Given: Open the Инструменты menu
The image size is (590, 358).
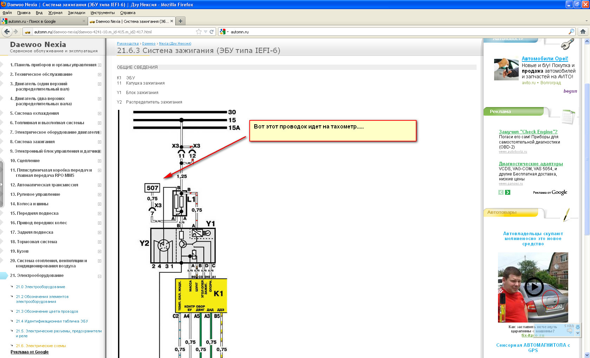Looking at the screenshot, I should coord(103,13).
